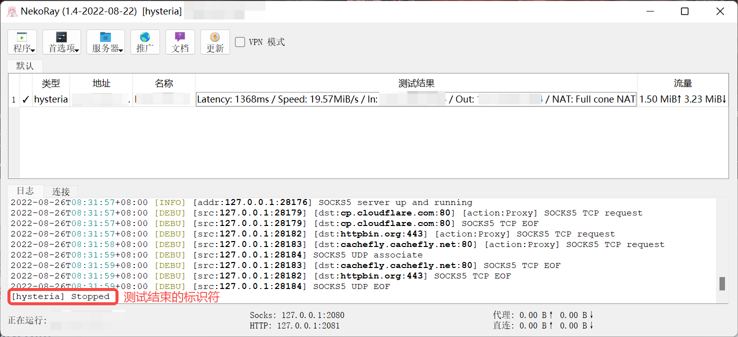Enable the VPN 模式 checkbox
Image resolution: width=738 pixels, height=337 pixels.
[x=240, y=42]
